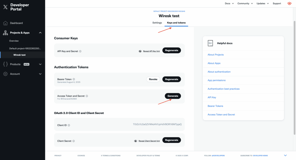
Task: Open the About Projects doc link
Action: (x=216, y=54)
